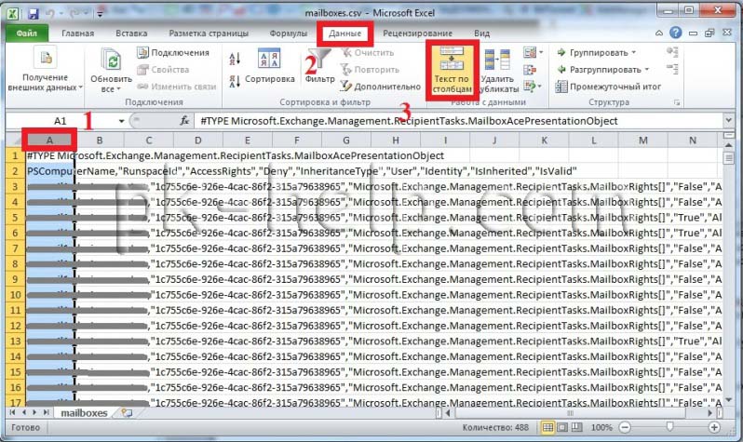Screen dimensions: 743x442
Task: Open Разгруппировать dropdown
Action: point(602,70)
